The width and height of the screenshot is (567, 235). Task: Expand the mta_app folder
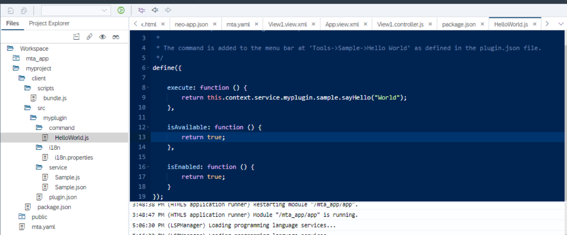coord(16,58)
